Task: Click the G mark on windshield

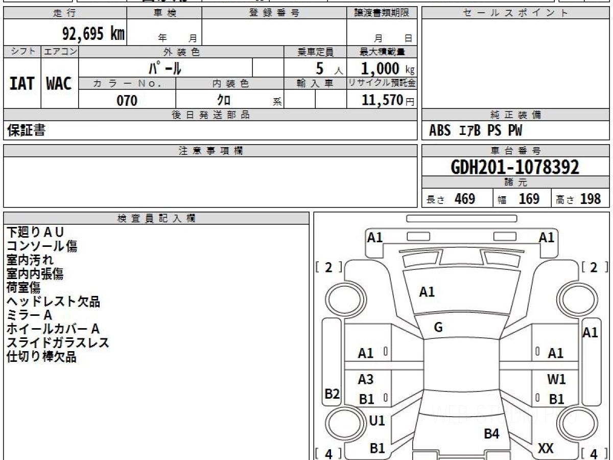Action: (x=438, y=328)
